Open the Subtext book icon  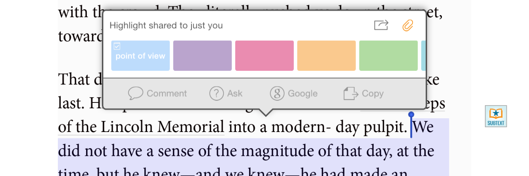coord(496,116)
